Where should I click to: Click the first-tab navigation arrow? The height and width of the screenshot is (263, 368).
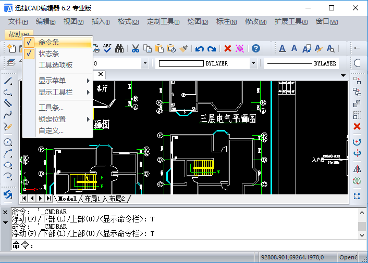tap(23, 199)
